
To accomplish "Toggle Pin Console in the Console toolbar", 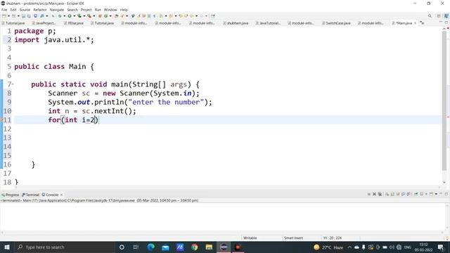I will pos(416,194).
